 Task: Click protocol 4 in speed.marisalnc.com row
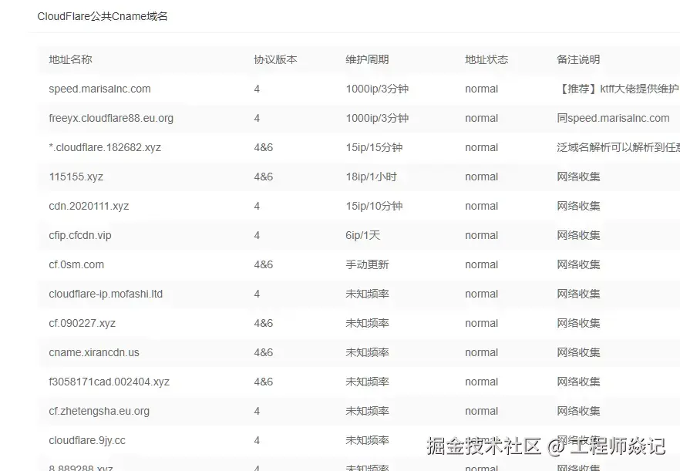click(257, 89)
